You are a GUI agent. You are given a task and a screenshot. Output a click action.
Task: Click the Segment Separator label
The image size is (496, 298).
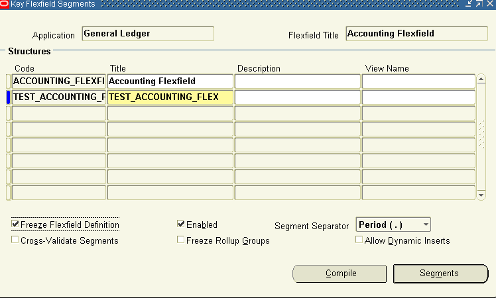312,226
